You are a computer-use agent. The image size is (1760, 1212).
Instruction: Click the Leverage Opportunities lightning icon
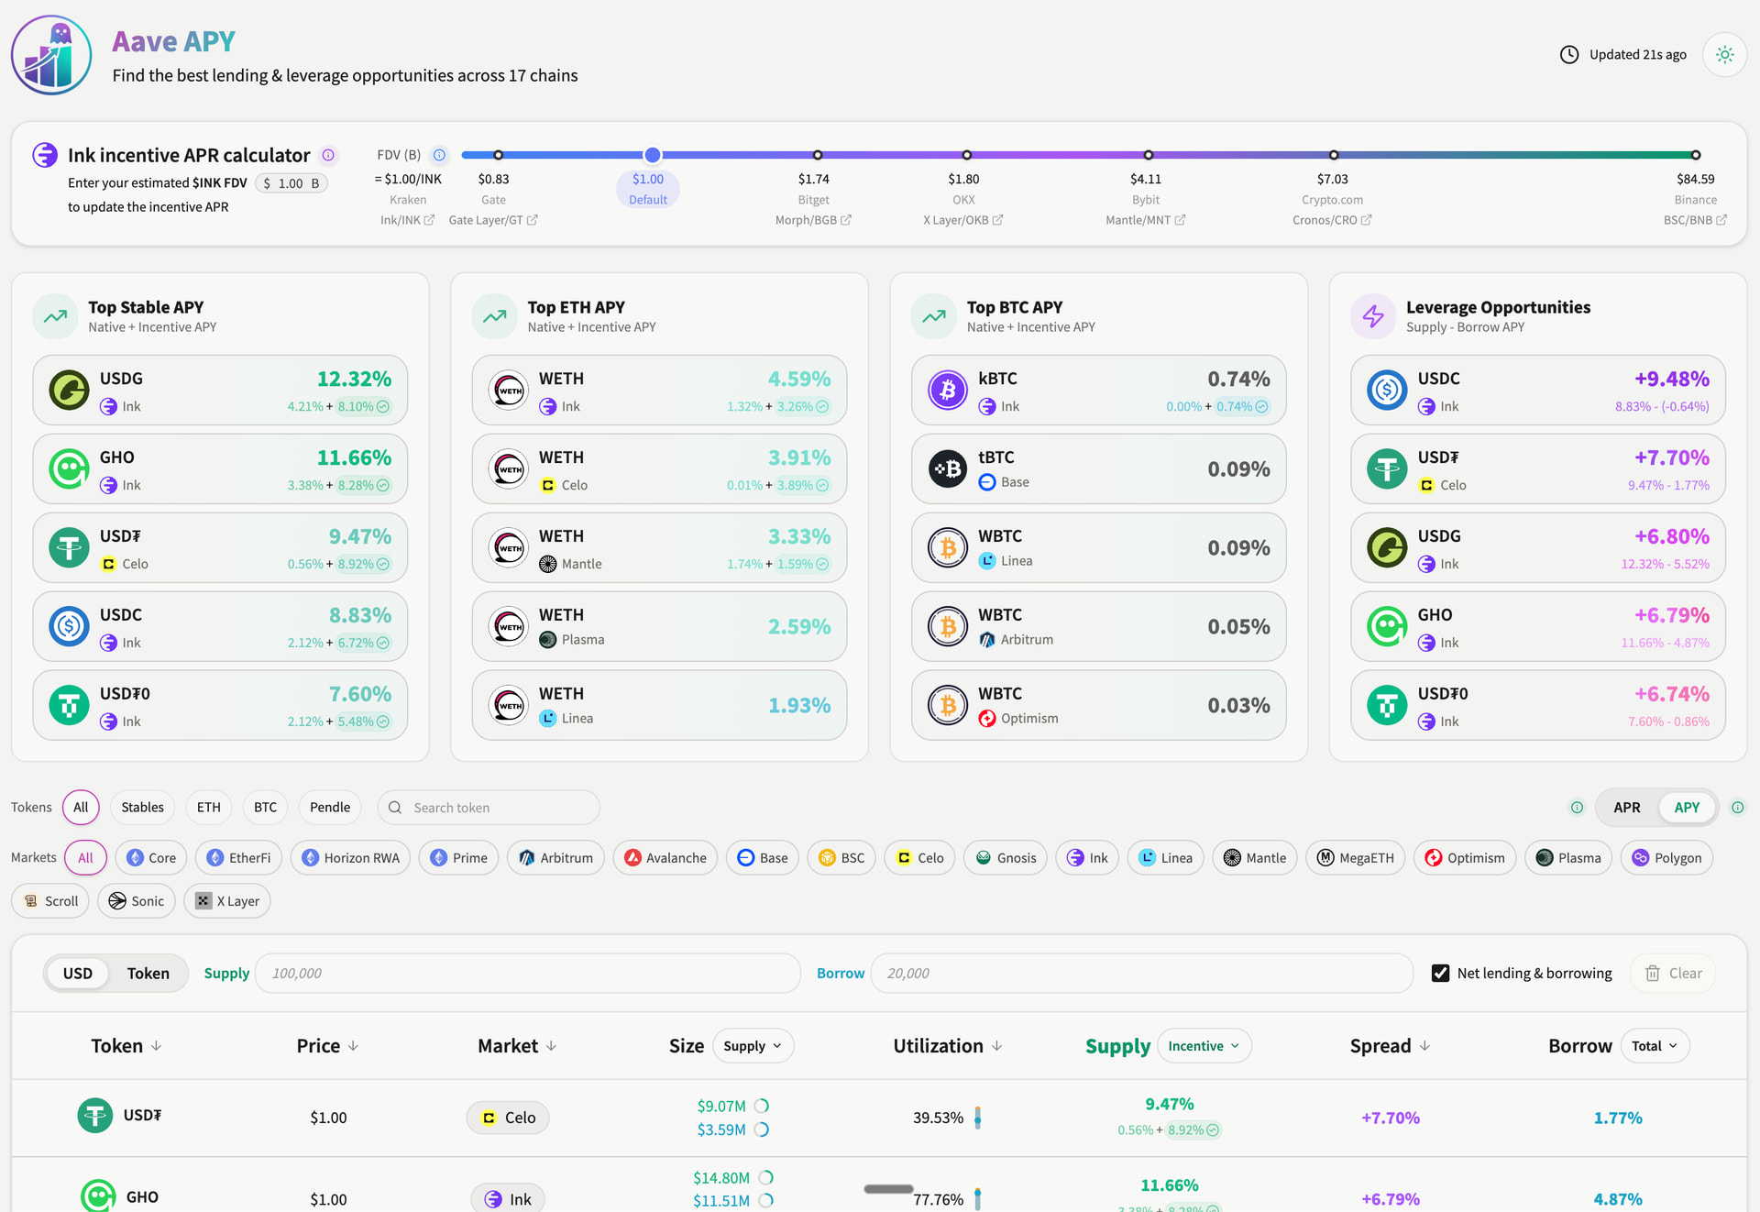[x=1373, y=316]
